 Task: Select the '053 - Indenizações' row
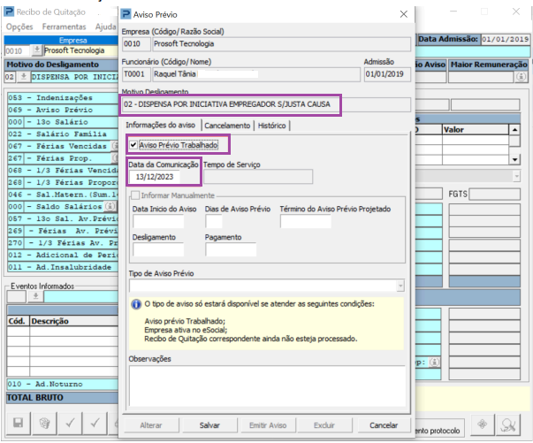(x=63, y=98)
